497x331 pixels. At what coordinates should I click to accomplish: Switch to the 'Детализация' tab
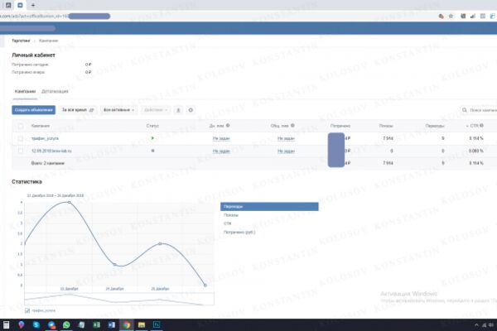pyautogui.click(x=55, y=92)
